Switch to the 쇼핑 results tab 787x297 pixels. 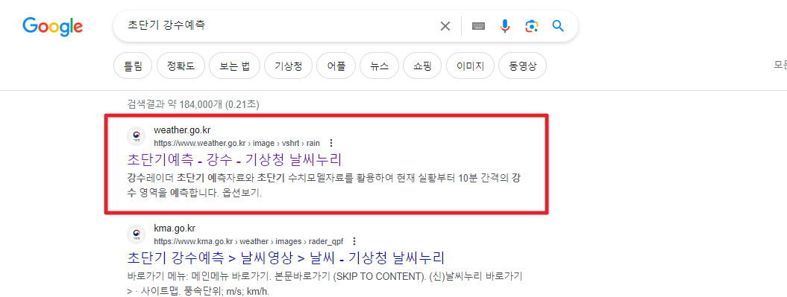[x=423, y=66]
